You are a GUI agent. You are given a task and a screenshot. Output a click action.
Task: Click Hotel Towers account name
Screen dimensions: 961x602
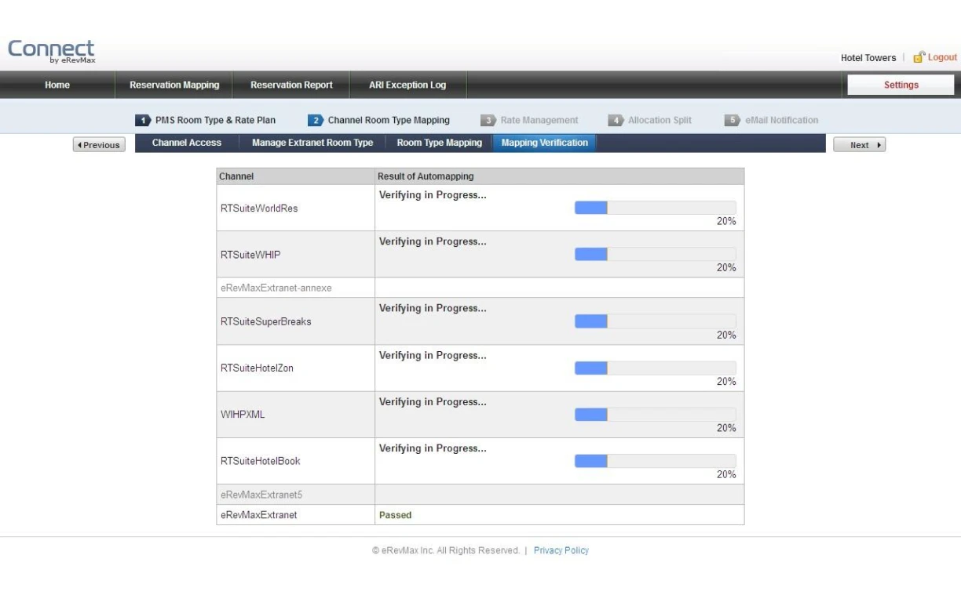(868, 58)
